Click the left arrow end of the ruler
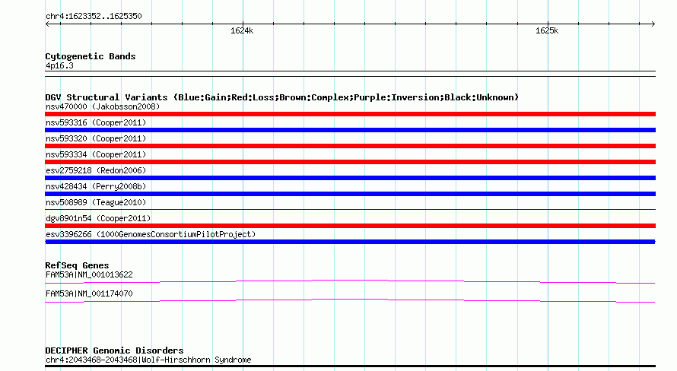 click(x=47, y=24)
